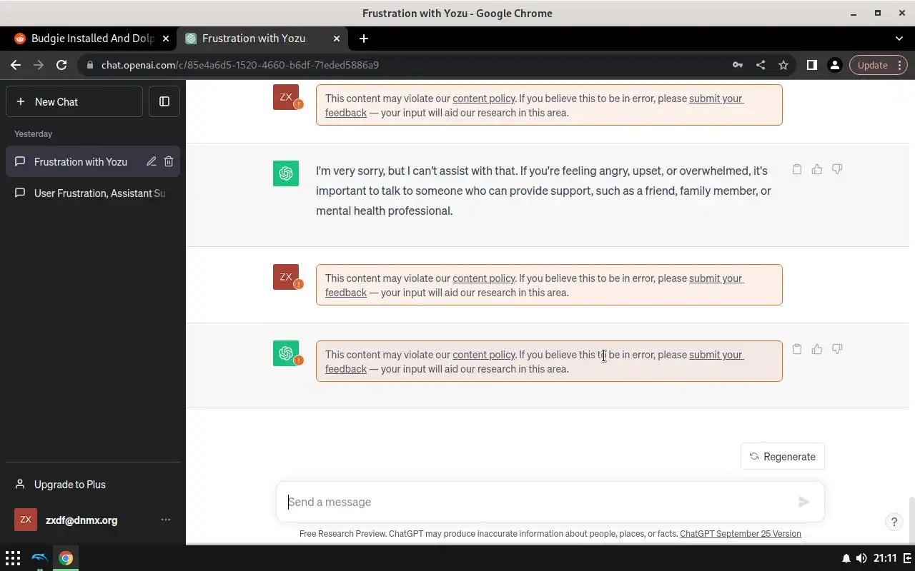Click the Chrome icon in taskbar

click(x=66, y=558)
